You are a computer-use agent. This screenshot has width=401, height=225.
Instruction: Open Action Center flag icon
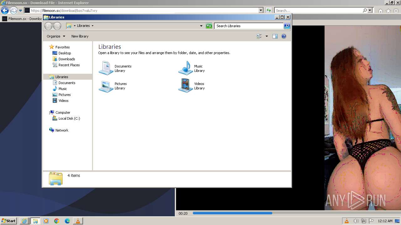[x=371, y=221]
